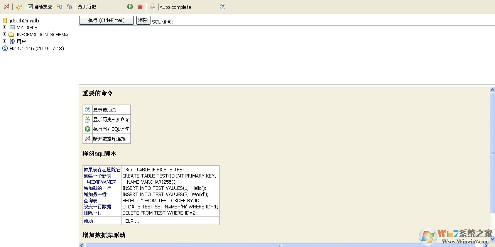Expand the INFORMATION_SCHEMA folder
Image resolution: width=495 pixels, height=247 pixels.
[4, 34]
